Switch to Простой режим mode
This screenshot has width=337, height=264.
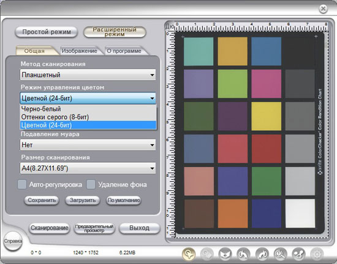(47, 32)
